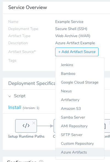
Task: Remove the Setup Runtime Paths step
Action: click(34, 123)
